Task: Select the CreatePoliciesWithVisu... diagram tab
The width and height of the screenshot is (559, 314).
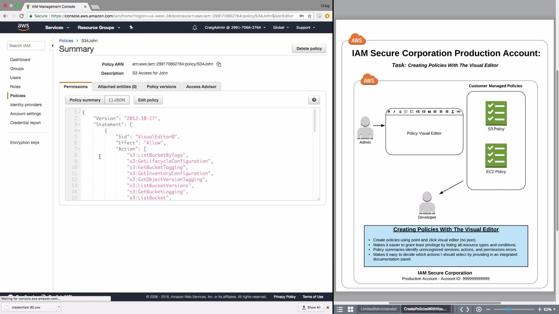Action: click(x=425, y=309)
